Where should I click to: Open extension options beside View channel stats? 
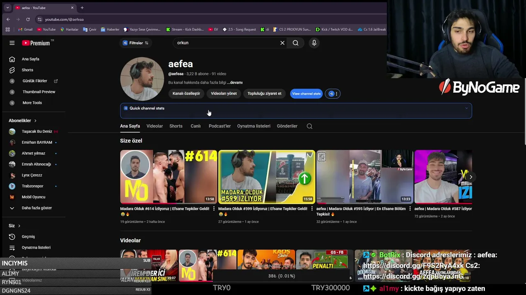333,94
